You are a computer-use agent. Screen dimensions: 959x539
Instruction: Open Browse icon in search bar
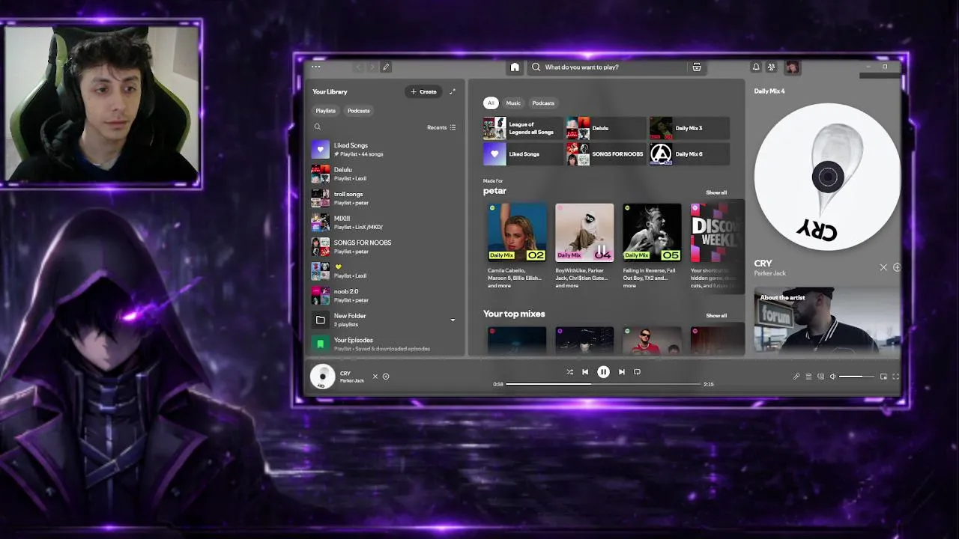(x=697, y=67)
